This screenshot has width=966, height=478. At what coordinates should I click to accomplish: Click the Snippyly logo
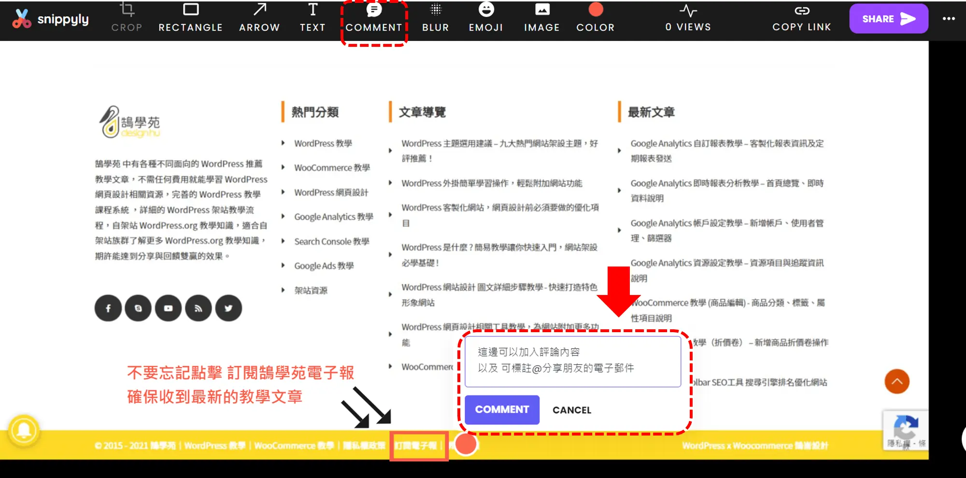pos(51,19)
